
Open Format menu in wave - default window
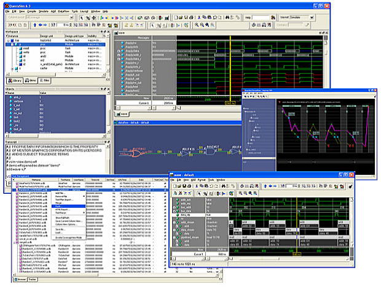tap(202, 180)
